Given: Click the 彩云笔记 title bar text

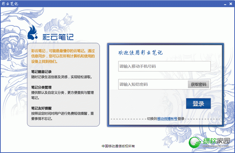Looking at the screenshot, I should point(10,4).
